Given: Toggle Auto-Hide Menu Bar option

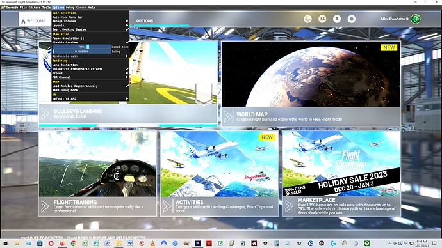Looking at the screenshot, I should click(x=90, y=17).
